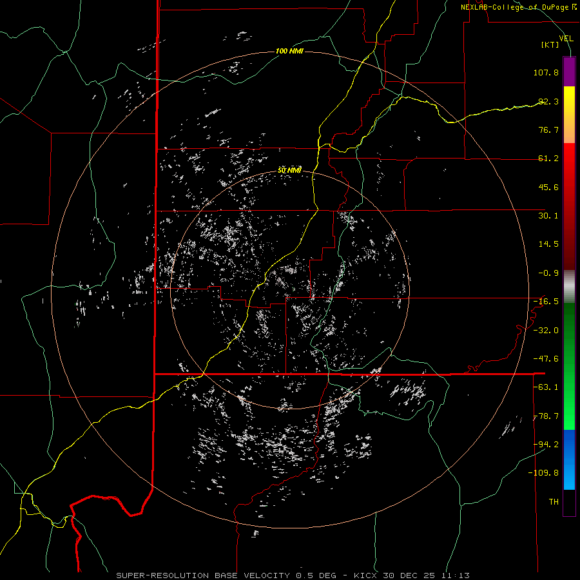
Task: Select the -0.9 velocity scale value
Action: [548, 273]
